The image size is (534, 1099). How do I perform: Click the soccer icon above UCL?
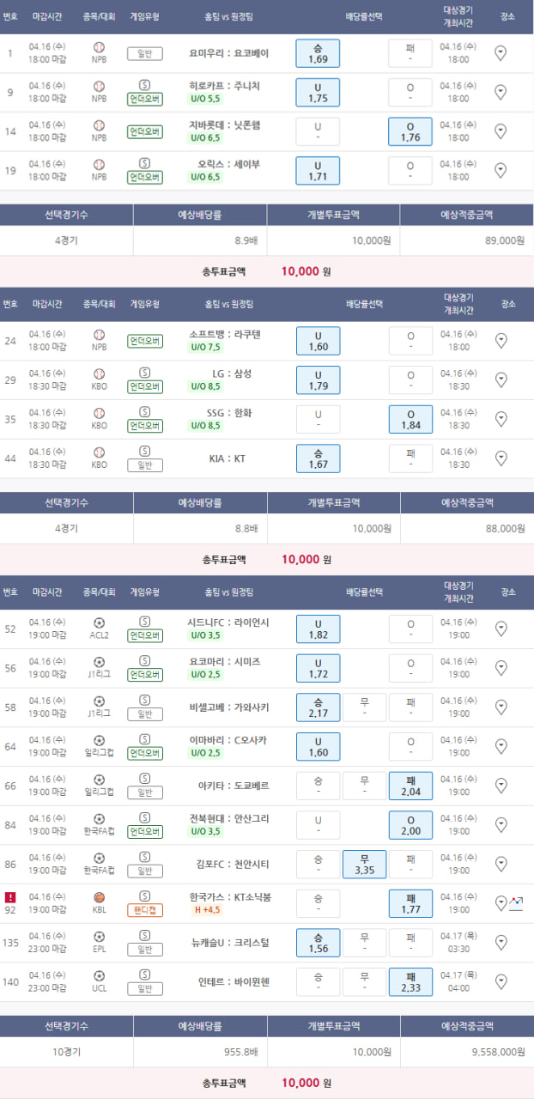(x=99, y=976)
